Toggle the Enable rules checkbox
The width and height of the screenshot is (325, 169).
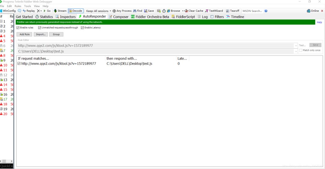(18, 28)
